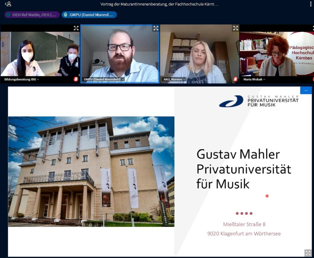Make the presentation slide fullscreen

pos(308,253)
